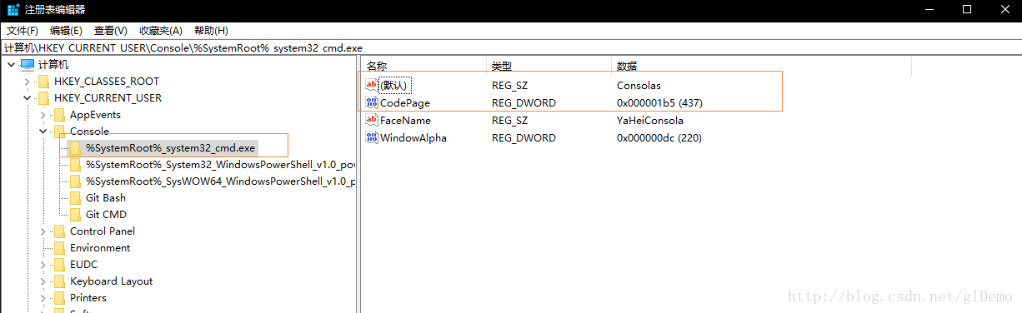1022x313 pixels.
Task: Select the Printers key label
Action: 88,298
